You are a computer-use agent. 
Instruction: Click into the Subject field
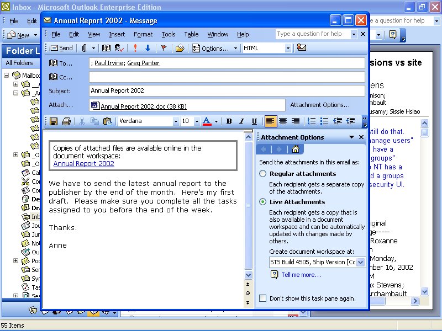coord(227,91)
